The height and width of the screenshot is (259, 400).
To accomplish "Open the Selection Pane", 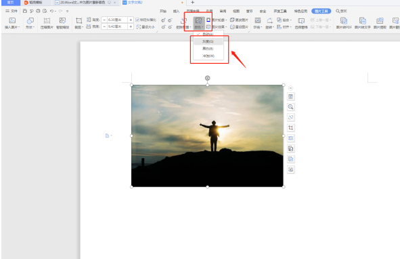I will [x=301, y=23].
